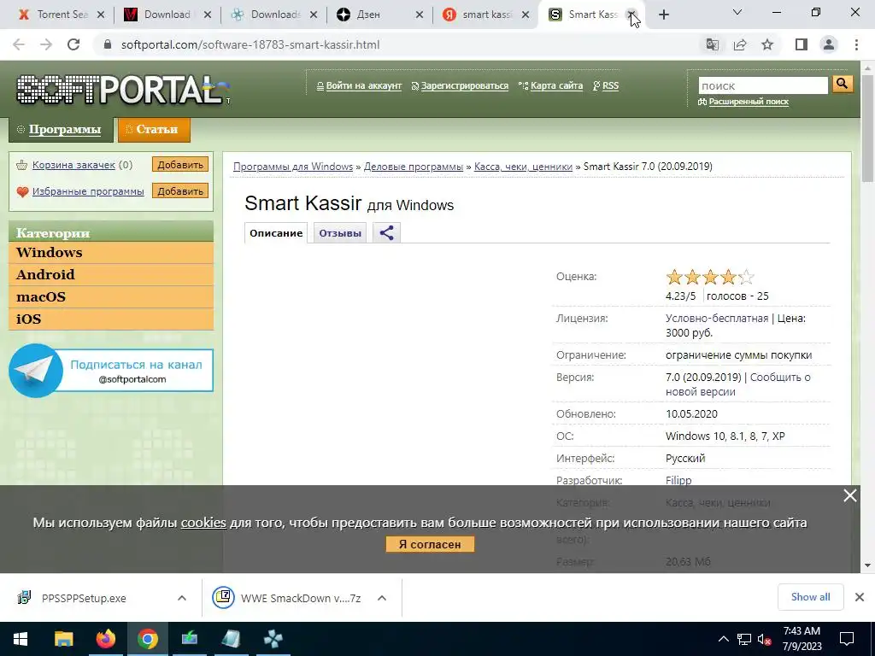Select the Android category

pyautogui.click(x=111, y=274)
